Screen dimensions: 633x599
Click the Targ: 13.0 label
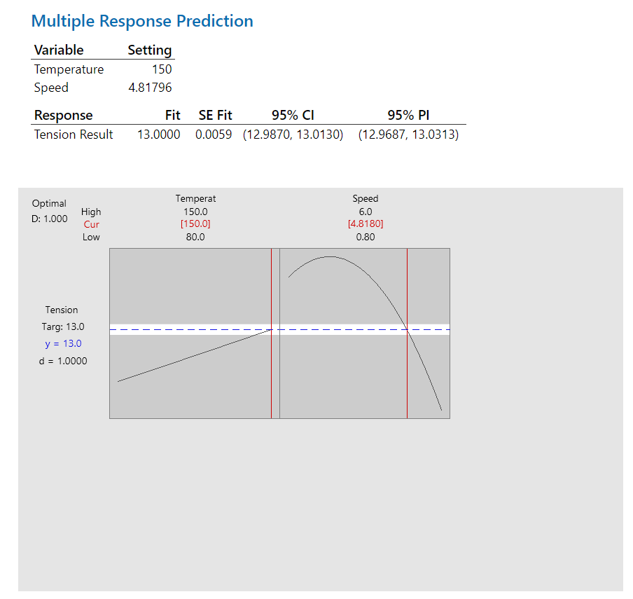click(x=63, y=326)
